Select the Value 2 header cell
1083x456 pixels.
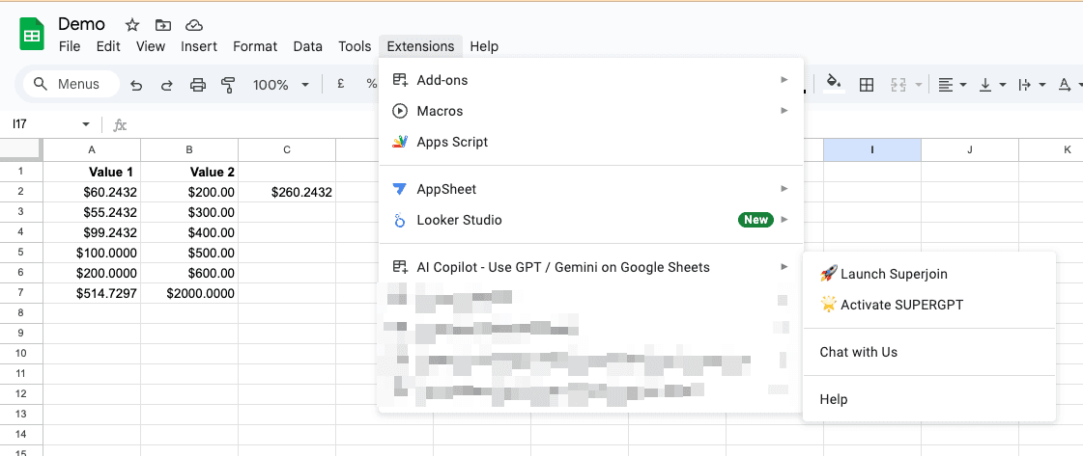(x=189, y=172)
